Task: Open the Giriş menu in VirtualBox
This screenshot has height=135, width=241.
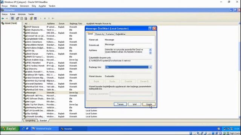Action: click(x=34, y=6)
